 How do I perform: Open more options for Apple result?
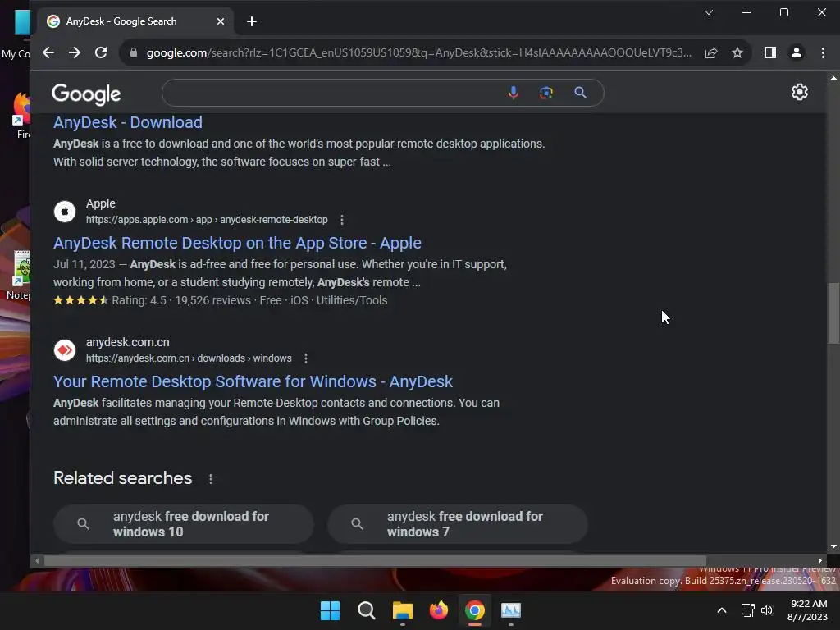click(342, 220)
